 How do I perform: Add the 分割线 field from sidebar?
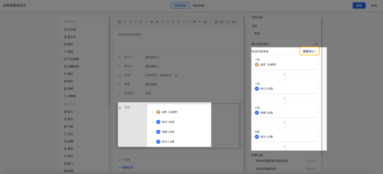tap(70, 96)
